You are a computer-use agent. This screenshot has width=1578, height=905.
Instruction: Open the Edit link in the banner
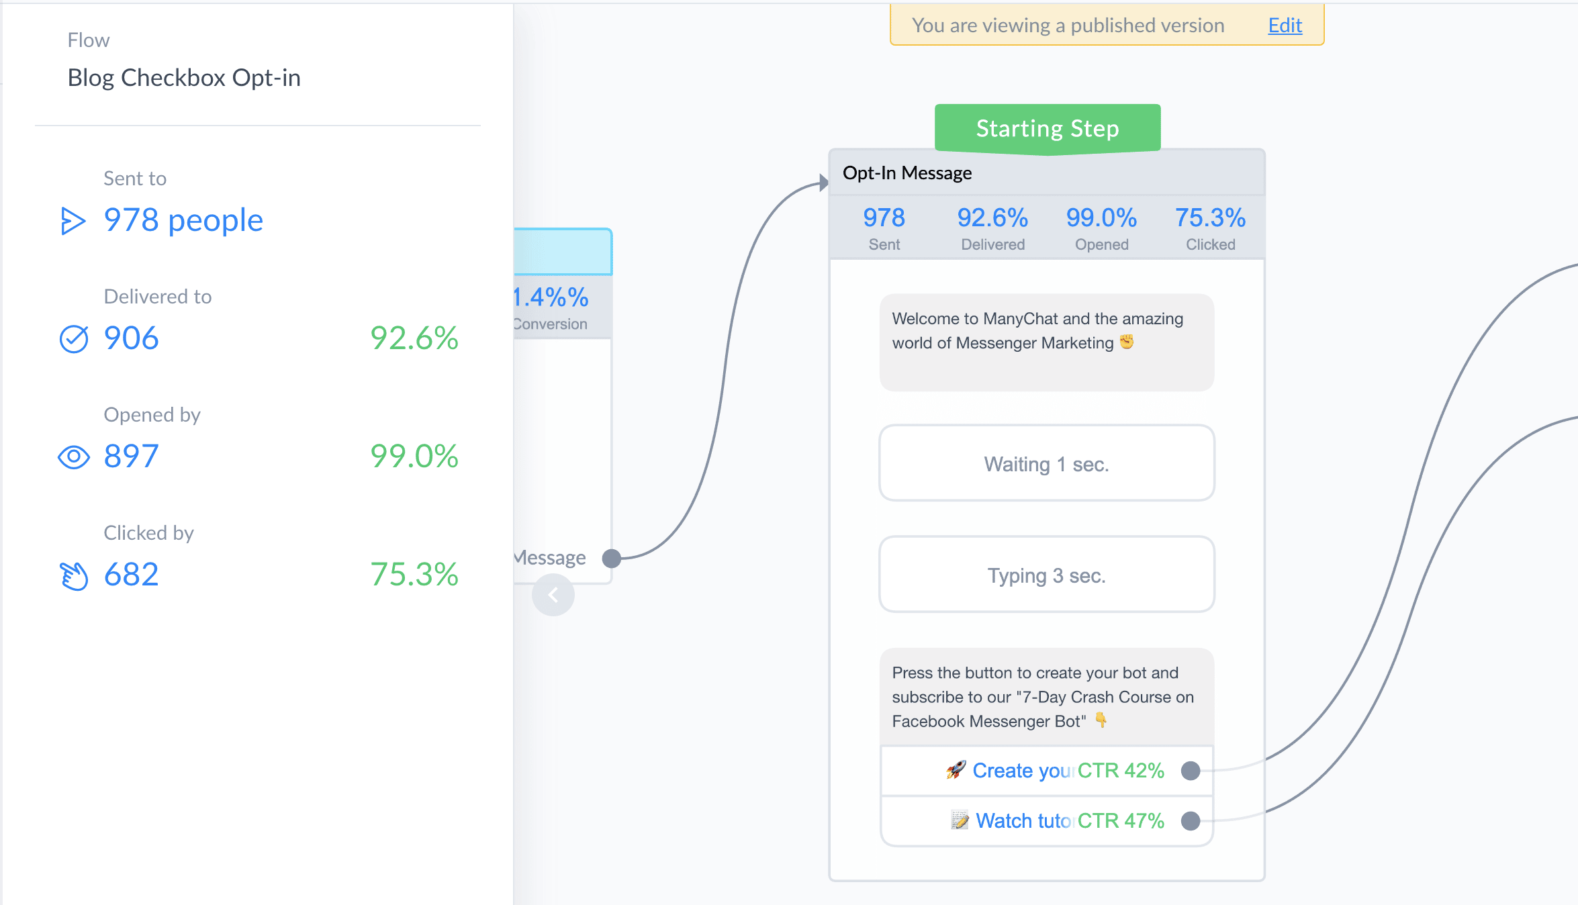(1285, 25)
